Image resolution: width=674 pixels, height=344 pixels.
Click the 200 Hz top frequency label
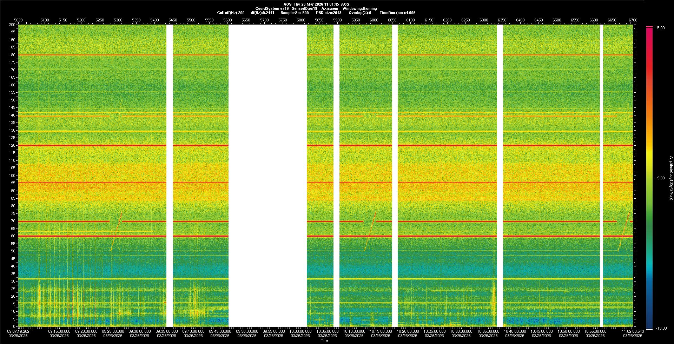coord(12,25)
